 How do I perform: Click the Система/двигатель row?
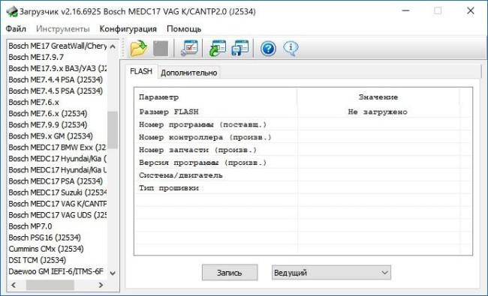pyautogui.click(x=303, y=175)
